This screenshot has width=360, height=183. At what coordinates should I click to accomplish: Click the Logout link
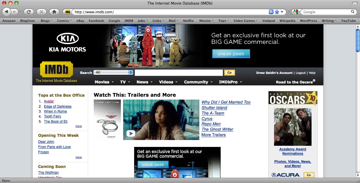[301, 73]
